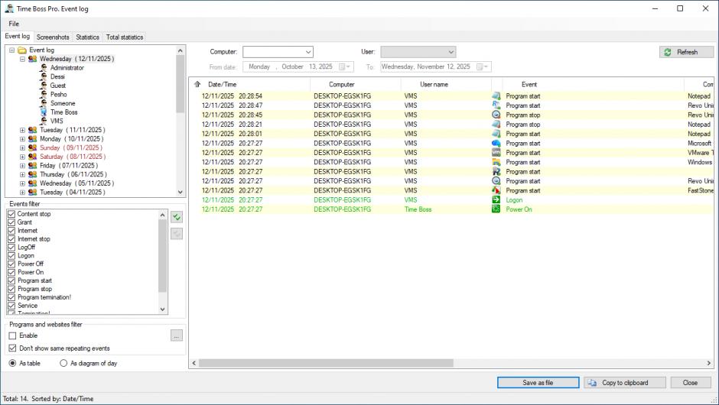Click the events filter scroll down arrow
719x405 pixels.
(x=162, y=309)
